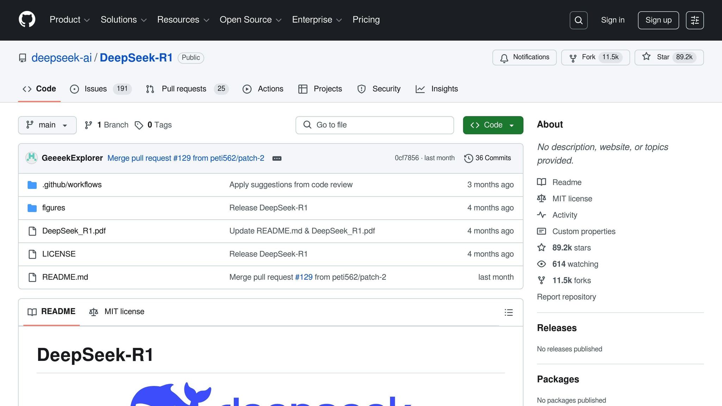722x406 pixels.
Task: Open the Notifications bell button
Action: (x=524, y=57)
